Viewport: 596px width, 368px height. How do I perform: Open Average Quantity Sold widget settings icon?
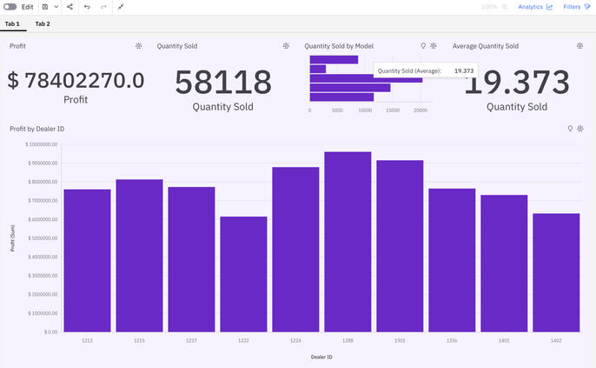pyautogui.click(x=580, y=45)
